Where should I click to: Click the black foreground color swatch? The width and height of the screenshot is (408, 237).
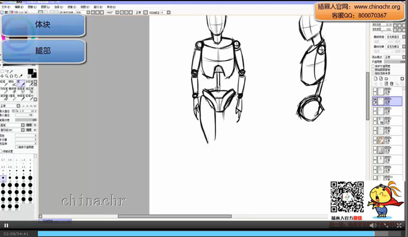pos(30,72)
